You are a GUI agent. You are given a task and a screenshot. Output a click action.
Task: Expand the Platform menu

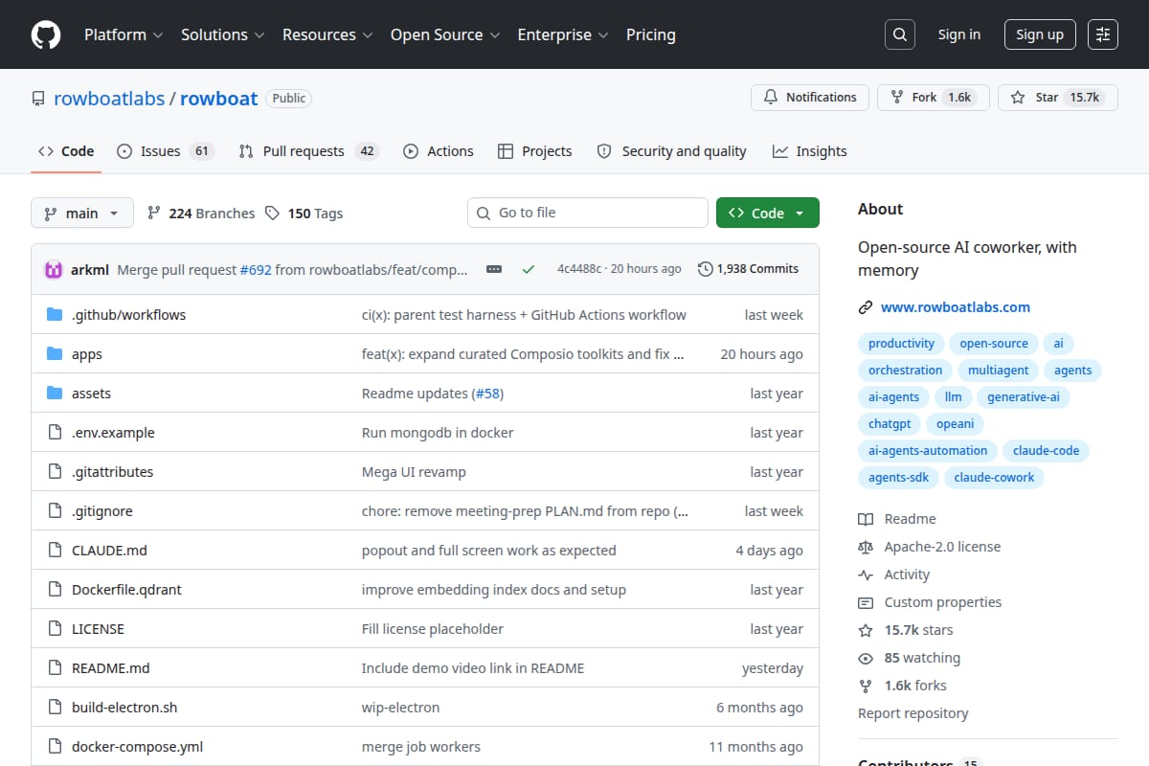click(123, 34)
